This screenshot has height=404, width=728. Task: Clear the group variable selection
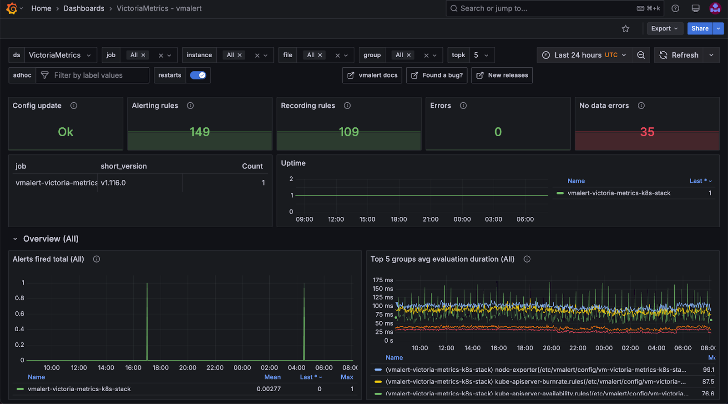[426, 55]
